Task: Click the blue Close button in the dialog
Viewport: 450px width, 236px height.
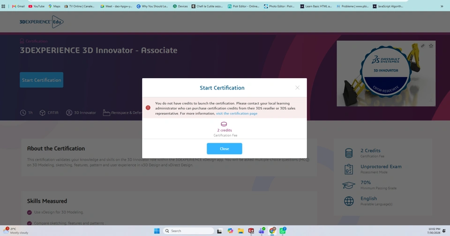Action: coord(225,148)
